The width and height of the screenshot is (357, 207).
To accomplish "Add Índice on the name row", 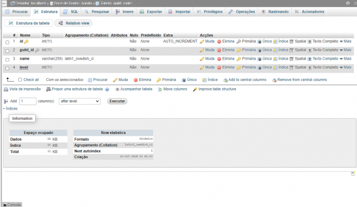I will tap(281, 59).
